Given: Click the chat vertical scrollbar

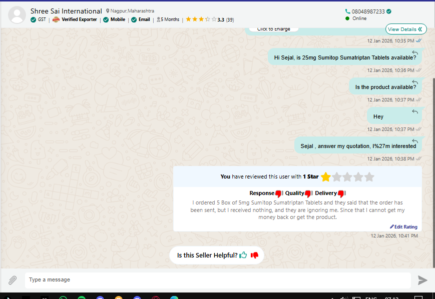Looking at the screenshot, I should click(433, 150).
